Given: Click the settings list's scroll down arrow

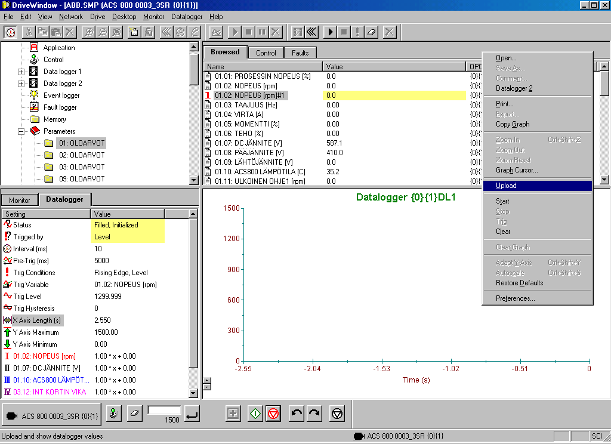Looking at the screenshot, I should 193,393.
